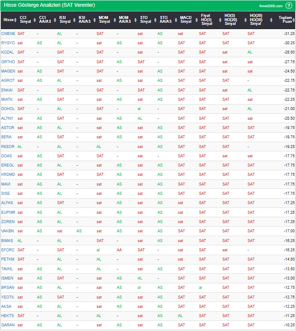Open the SISE stock link
This screenshot has width=296, height=331.
coord(5,194)
